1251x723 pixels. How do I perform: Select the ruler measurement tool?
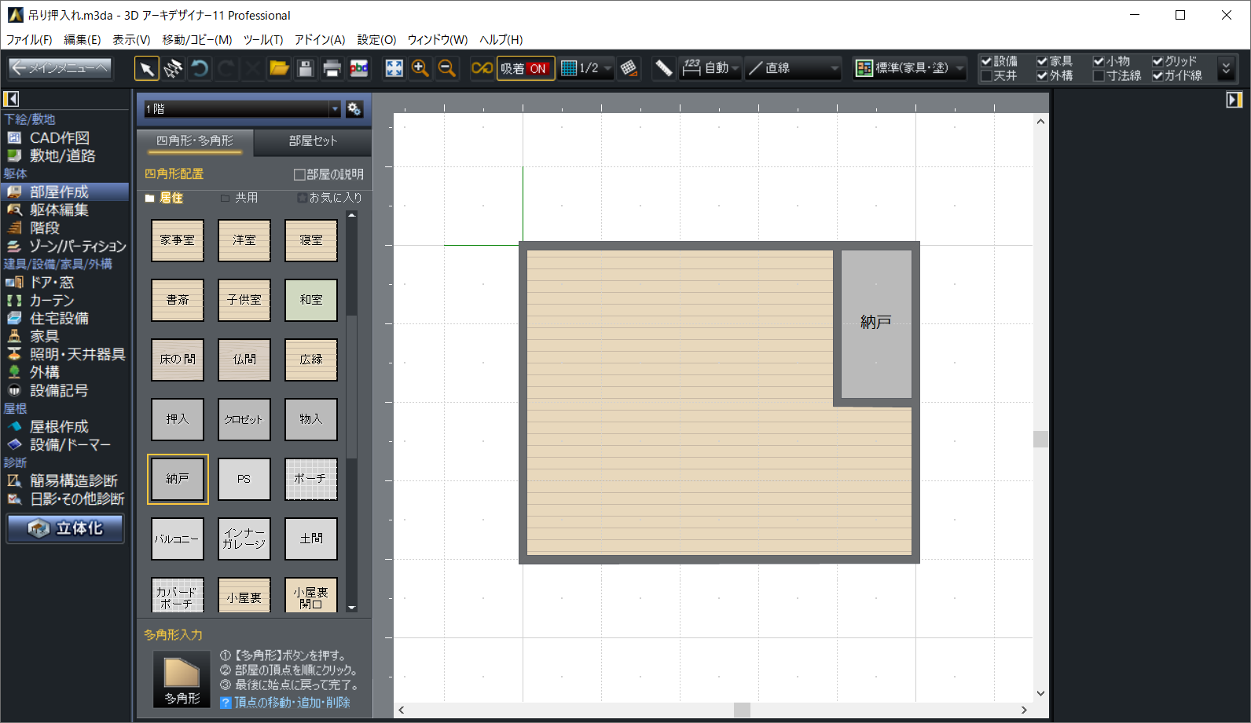(663, 68)
